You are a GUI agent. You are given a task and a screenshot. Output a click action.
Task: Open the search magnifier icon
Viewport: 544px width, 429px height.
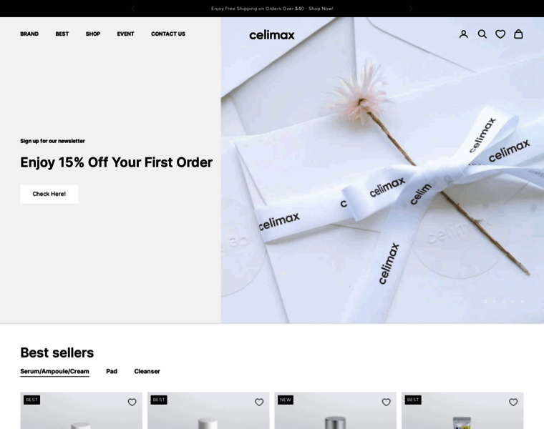point(482,34)
